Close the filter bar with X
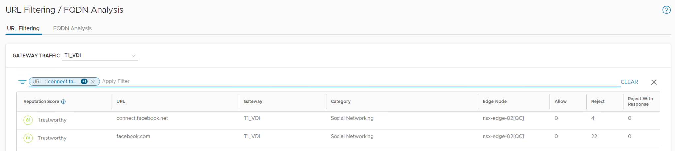 coord(654,82)
